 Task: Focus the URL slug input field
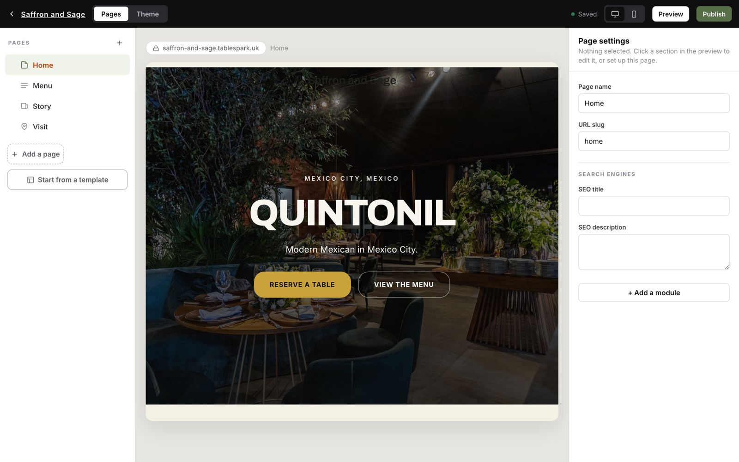654,141
